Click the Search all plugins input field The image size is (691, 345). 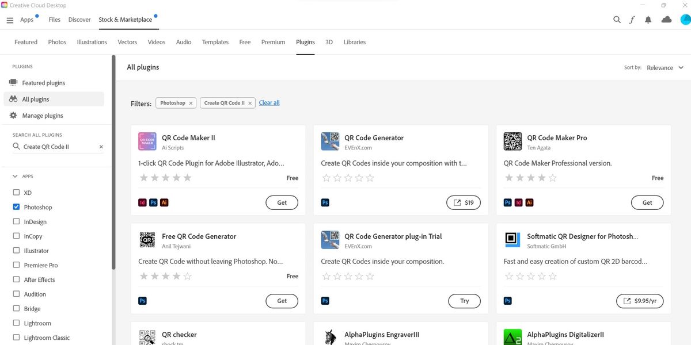pos(58,147)
